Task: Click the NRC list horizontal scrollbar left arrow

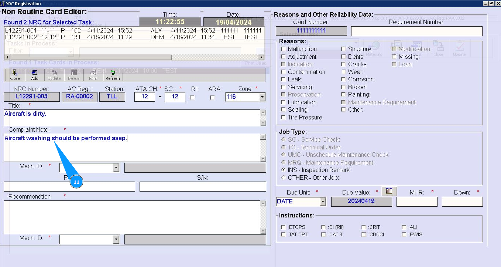Action: point(7,57)
